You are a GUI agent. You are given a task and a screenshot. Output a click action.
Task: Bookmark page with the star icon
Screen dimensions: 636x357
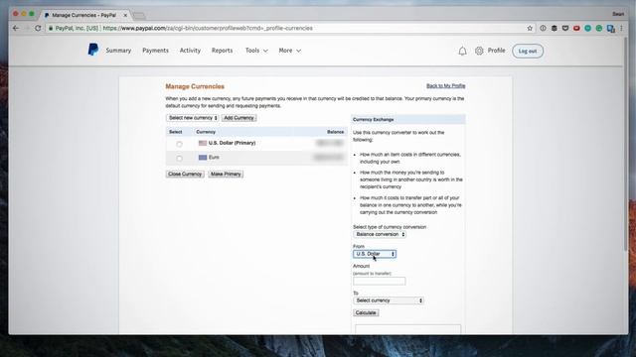click(x=530, y=29)
